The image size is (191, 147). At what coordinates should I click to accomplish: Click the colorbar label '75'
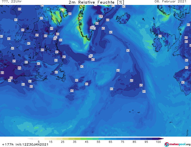point(122,142)
